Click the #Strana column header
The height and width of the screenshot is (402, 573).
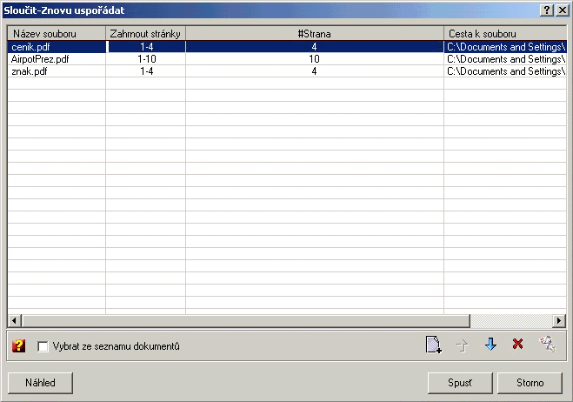coord(315,34)
